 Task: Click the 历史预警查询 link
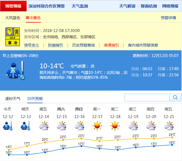coord(83,45)
